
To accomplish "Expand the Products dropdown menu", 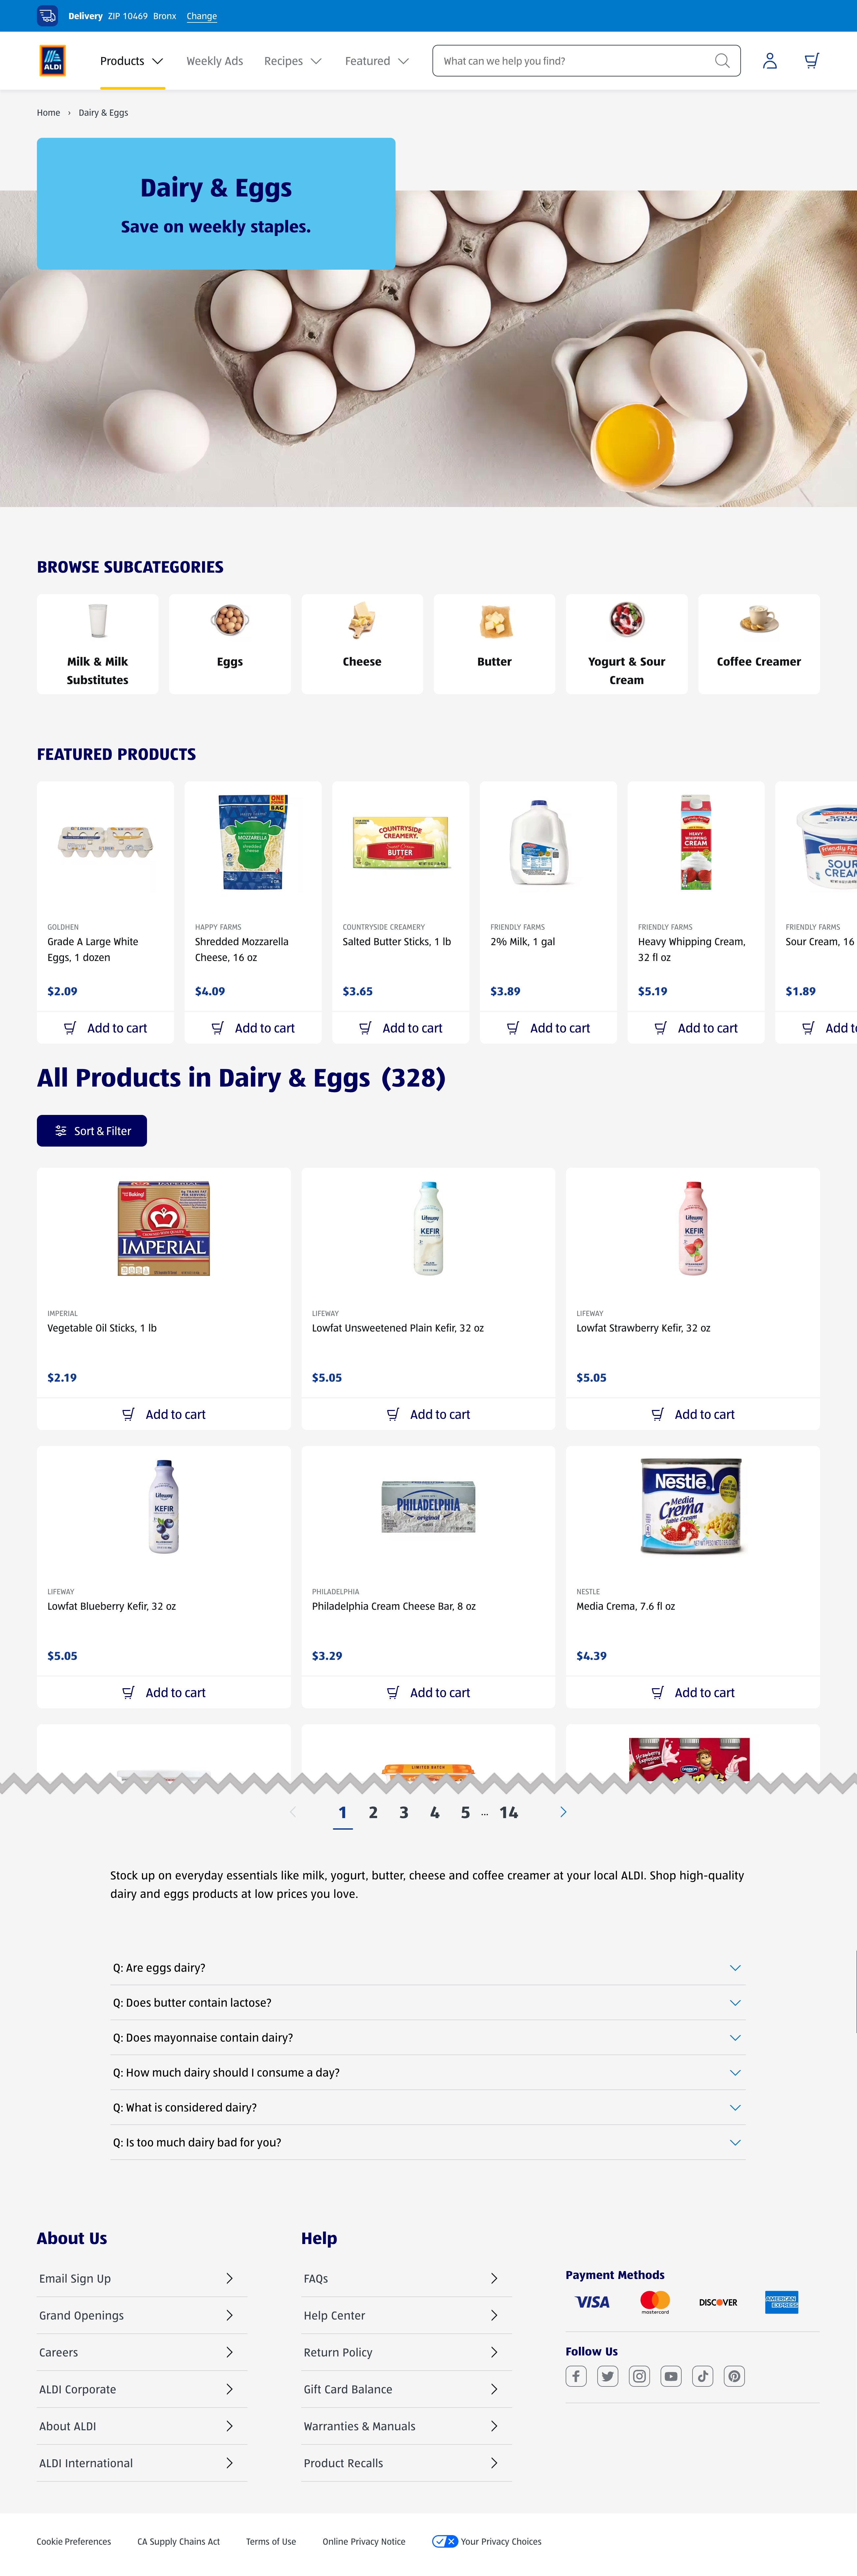I will pyautogui.click(x=131, y=61).
